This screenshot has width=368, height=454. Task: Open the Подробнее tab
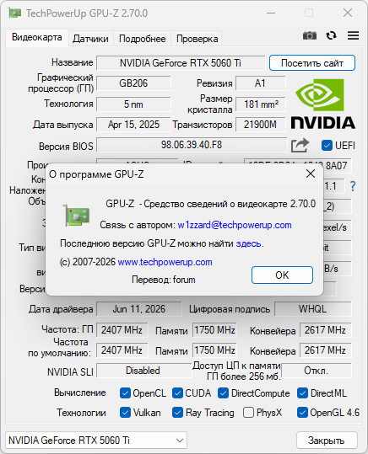(x=142, y=39)
